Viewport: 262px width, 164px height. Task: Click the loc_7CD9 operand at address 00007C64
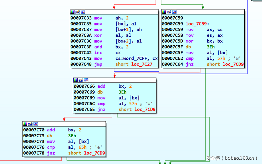233,64
